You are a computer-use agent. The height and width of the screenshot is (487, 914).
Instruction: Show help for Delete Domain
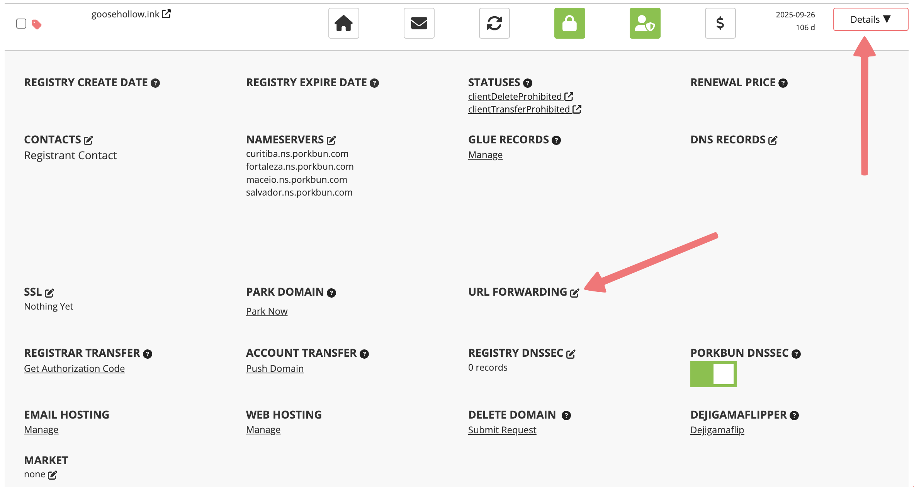(566, 415)
